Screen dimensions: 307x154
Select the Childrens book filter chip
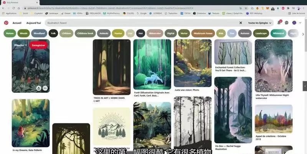coord(85,33)
